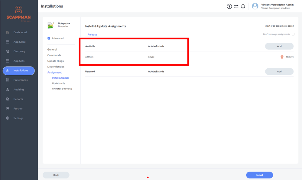The image size is (302, 180).
Task: Select Update Rings section
Action: (55, 61)
